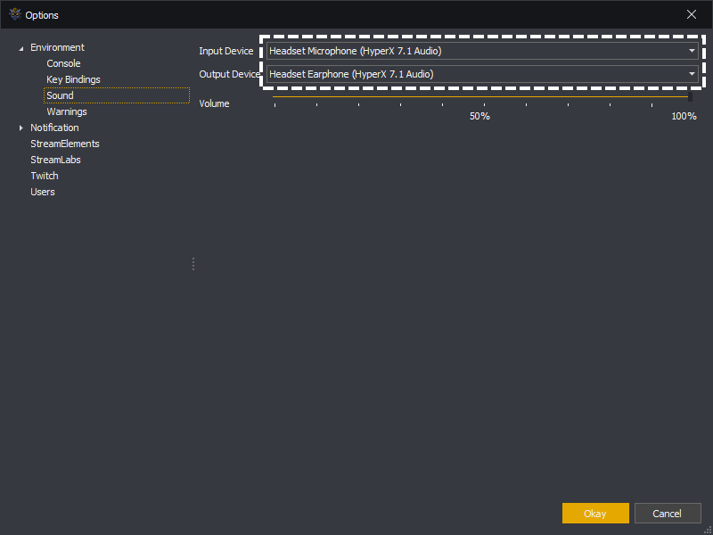The width and height of the screenshot is (713, 535).
Task: Click the Options window app icon
Action: [x=15, y=14]
